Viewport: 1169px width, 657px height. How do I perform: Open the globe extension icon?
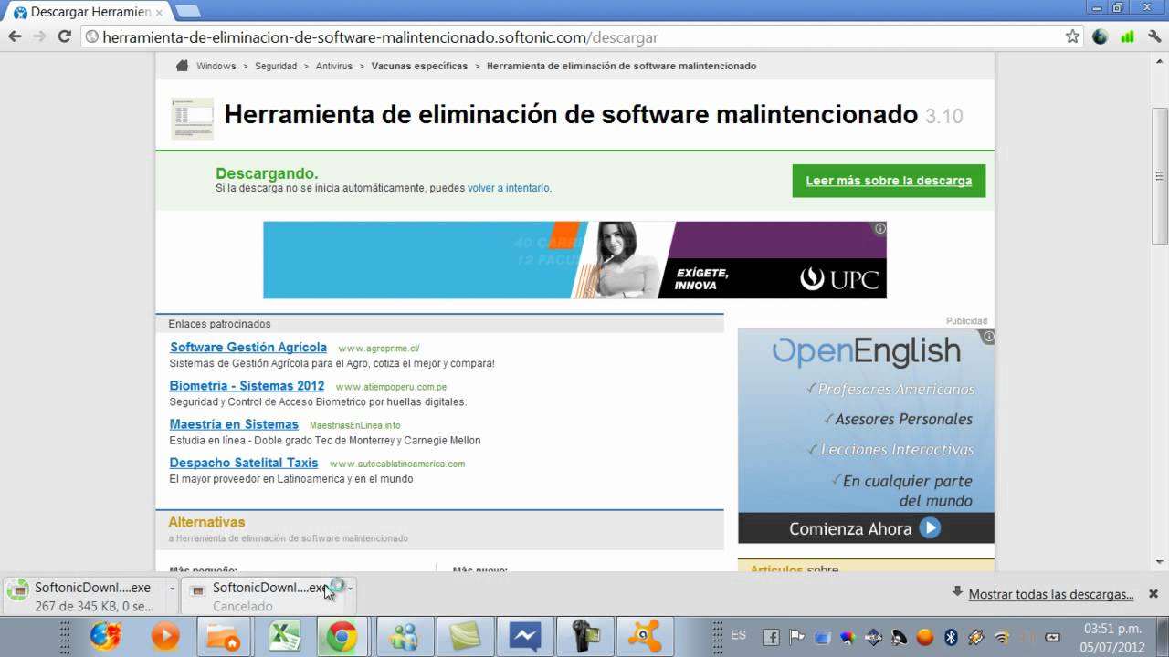[x=1100, y=37]
